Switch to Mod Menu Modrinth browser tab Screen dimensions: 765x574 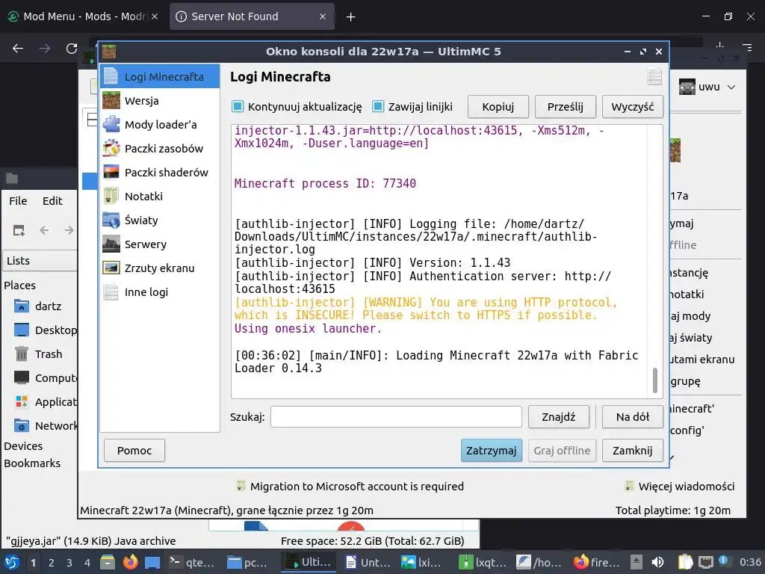(x=83, y=16)
